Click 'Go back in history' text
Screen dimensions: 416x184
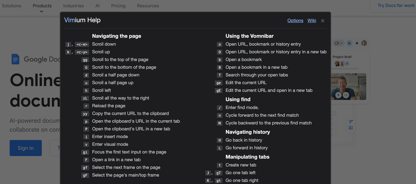tap(244, 140)
